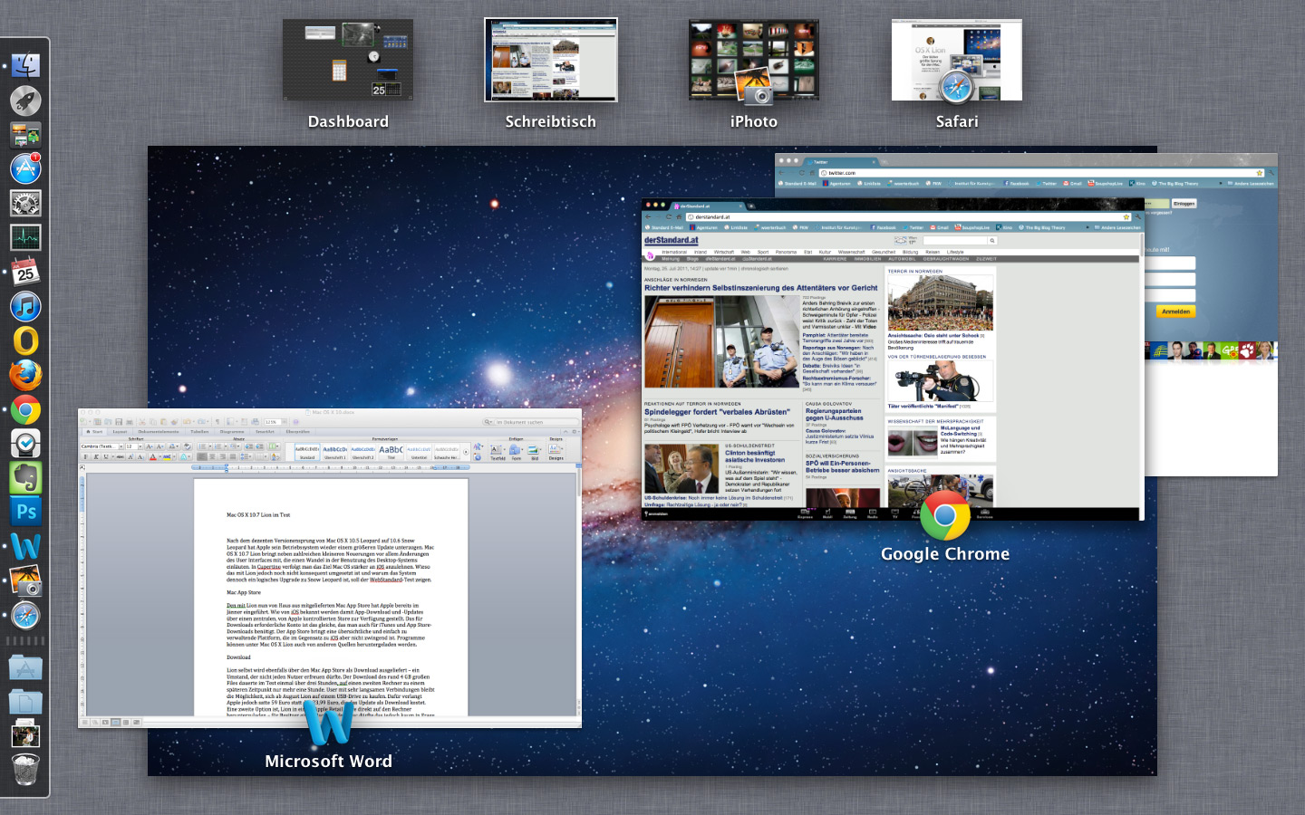1305x815 pixels.
Task: Switch to the iPhoto fullscreen space
Action: 754,60
